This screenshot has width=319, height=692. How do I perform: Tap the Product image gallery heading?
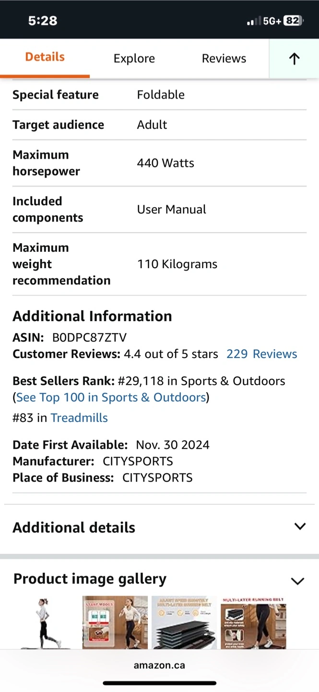pyautogui.click(x=90, y=579)
